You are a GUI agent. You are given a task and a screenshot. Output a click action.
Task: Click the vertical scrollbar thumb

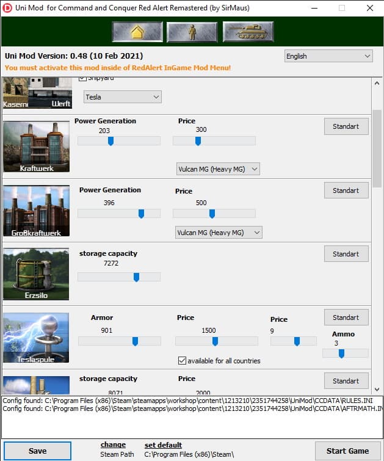(x=377, y=148)
